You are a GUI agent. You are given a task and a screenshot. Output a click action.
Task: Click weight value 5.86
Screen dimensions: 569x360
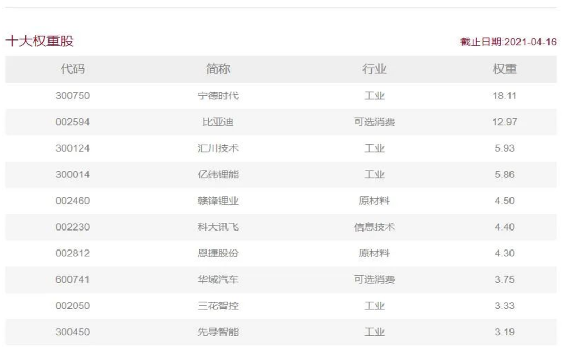pyautogui.click(x=505, y=174)
